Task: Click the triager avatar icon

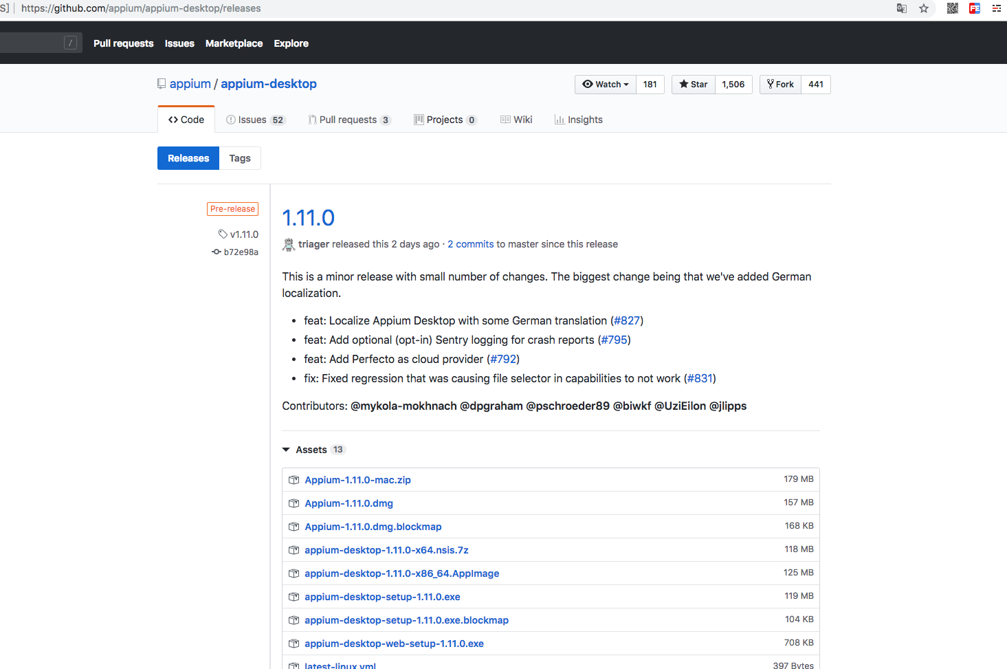Action: pyautogui.click(x=289, y=244)
